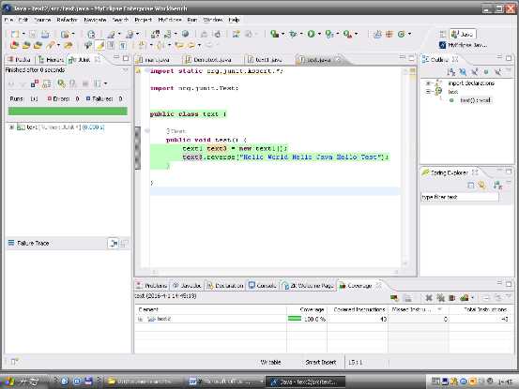This screenshot has height=389, width=519.
Task: Toggle Hide Fields in Outline toolbar
Action: pyautogui.click(x=463, y=72)
